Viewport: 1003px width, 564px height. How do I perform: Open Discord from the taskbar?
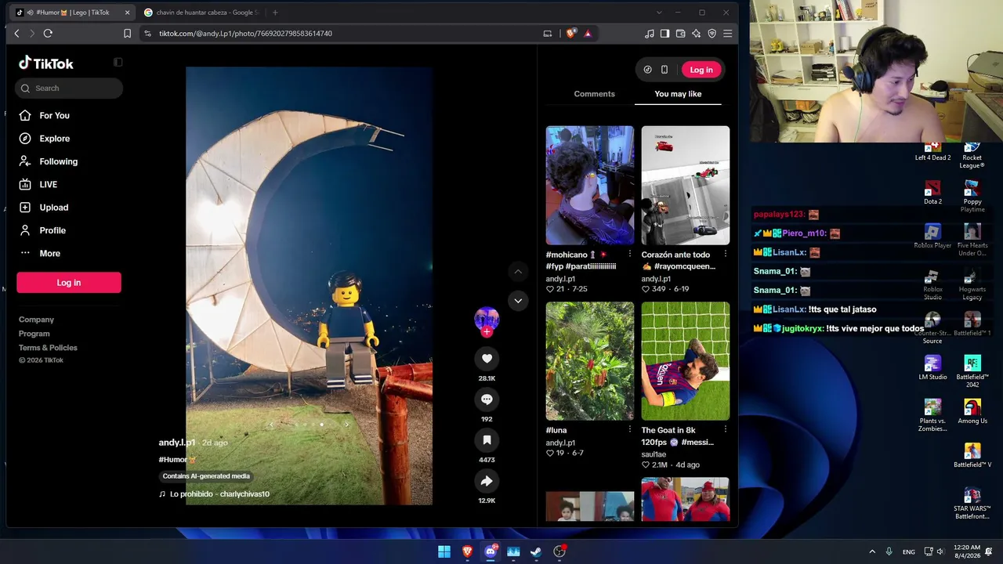pos(491,551)
